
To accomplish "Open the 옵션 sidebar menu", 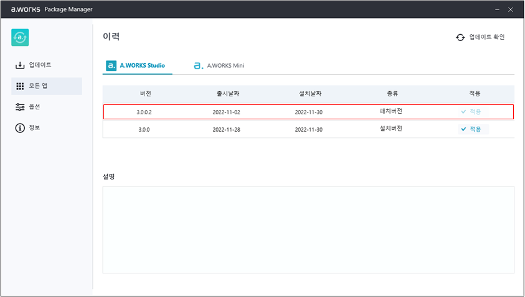I will [x=47, y=107].
